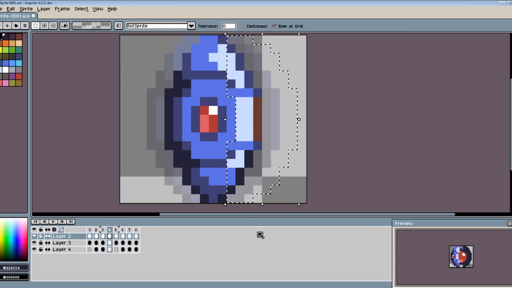The height and width of the screenshot is (288, 512).
Task: Pick the orange palette swatch
Action: (x=5, y=43)
